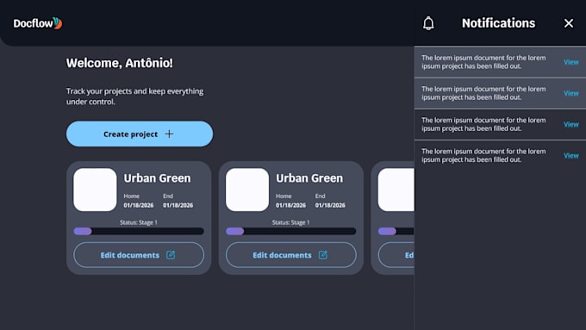Click the partially hidden third project thumbnail
Image resolution: width=586 pixels, height=330 pixels.
(x=396, y=190)
